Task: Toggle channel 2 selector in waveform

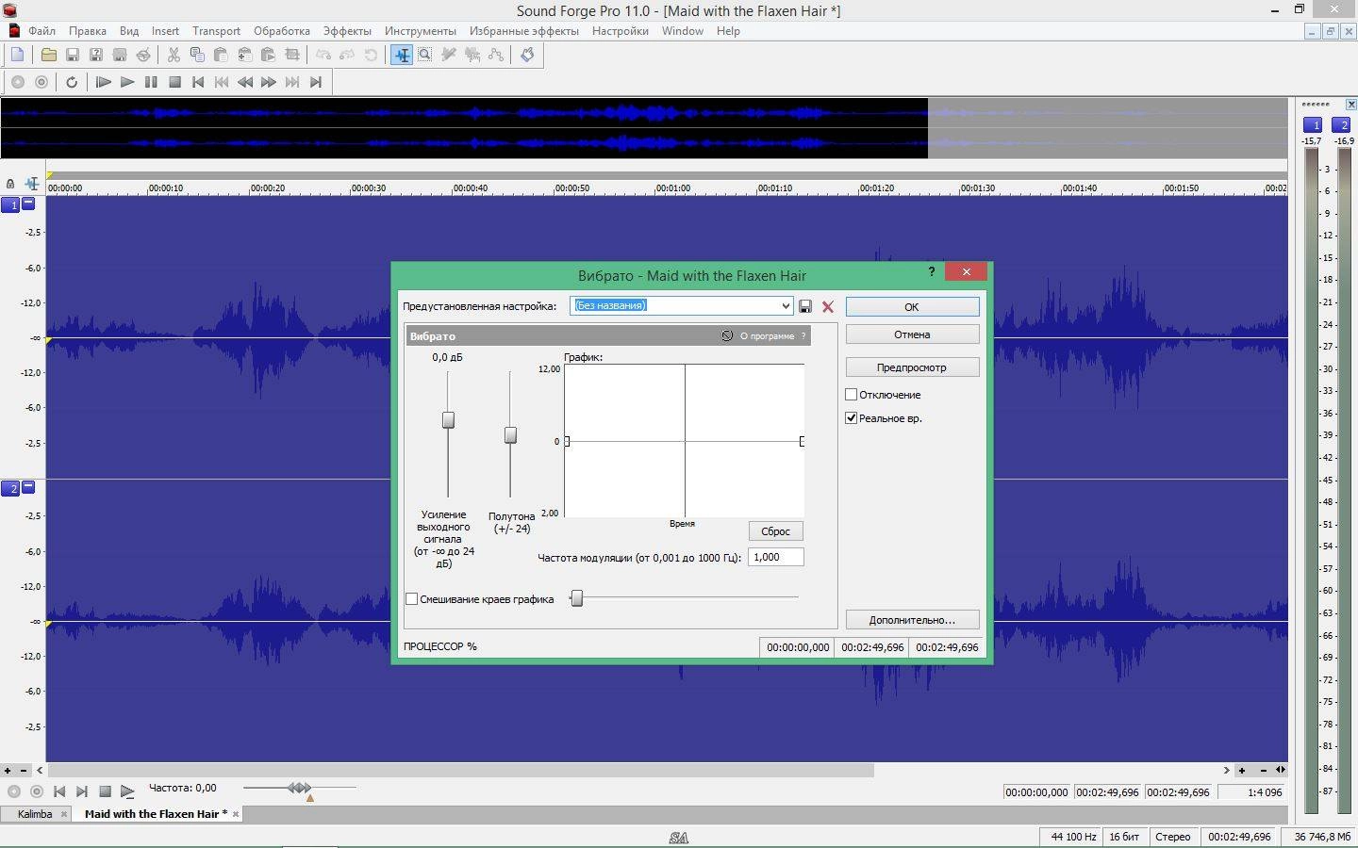Action: tap(10, 488)
